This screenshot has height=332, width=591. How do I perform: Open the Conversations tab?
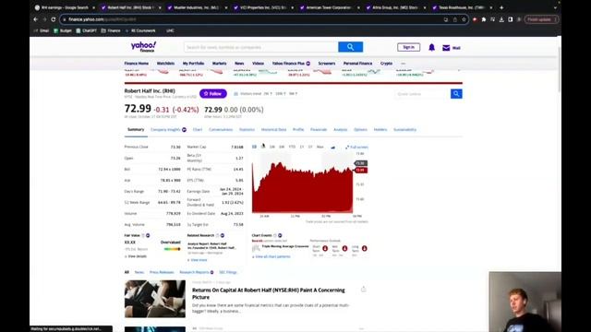pyautogui.click(x=221, y=129)
